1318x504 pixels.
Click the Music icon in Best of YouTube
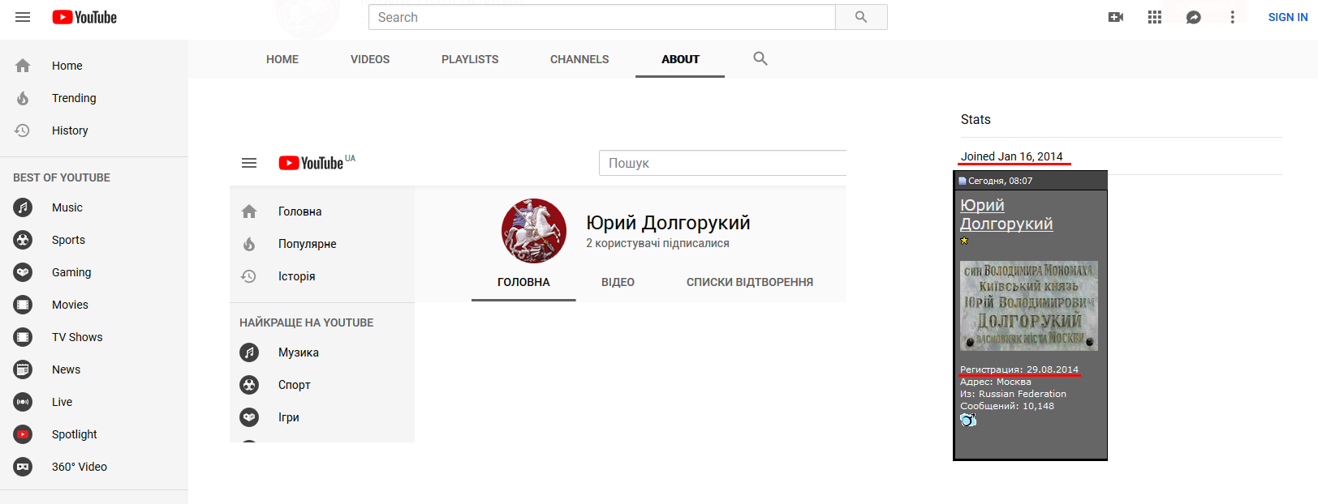(x=23, y=207)
